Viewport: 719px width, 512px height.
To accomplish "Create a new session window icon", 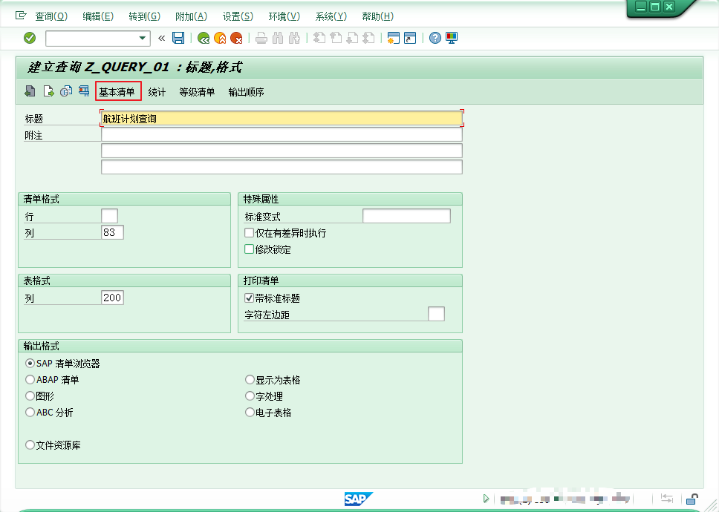I will click(394, 38).
